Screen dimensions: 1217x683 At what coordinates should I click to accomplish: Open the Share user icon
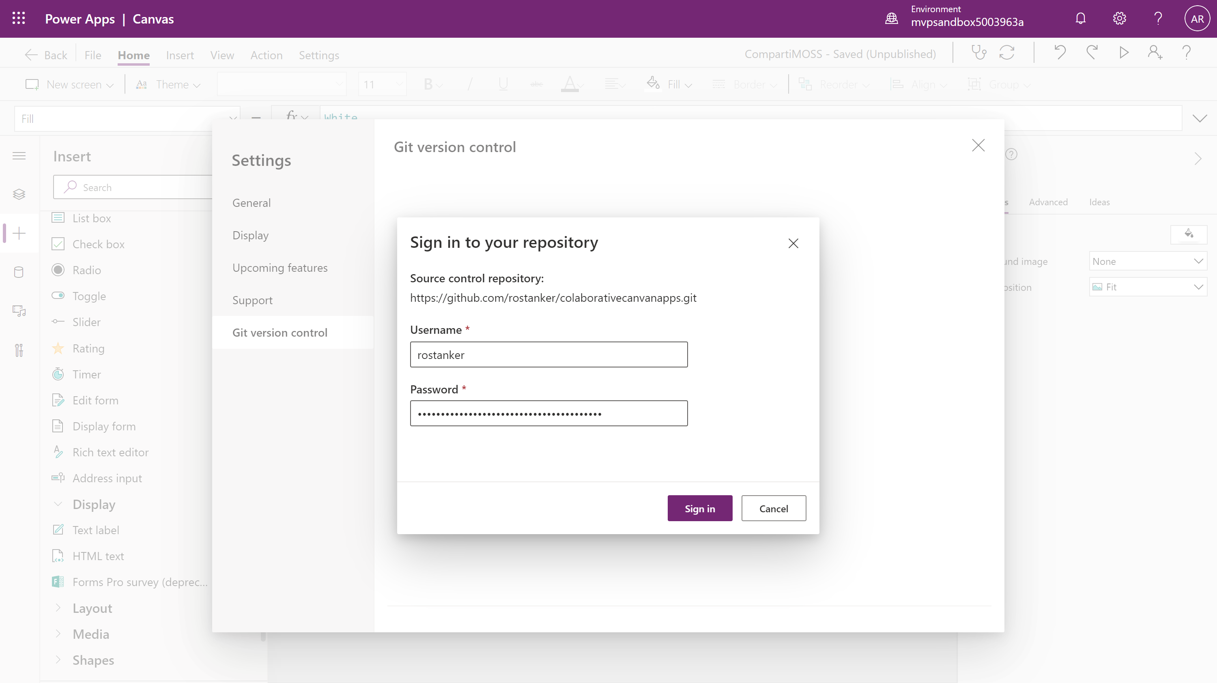1155,52
